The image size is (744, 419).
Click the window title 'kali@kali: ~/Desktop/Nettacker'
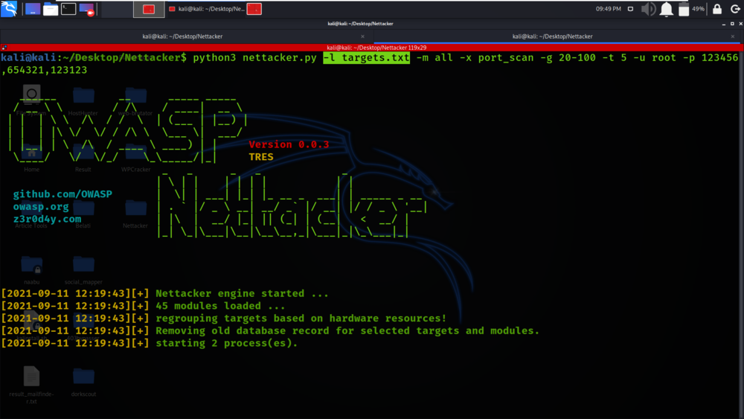tap(360, 24)
